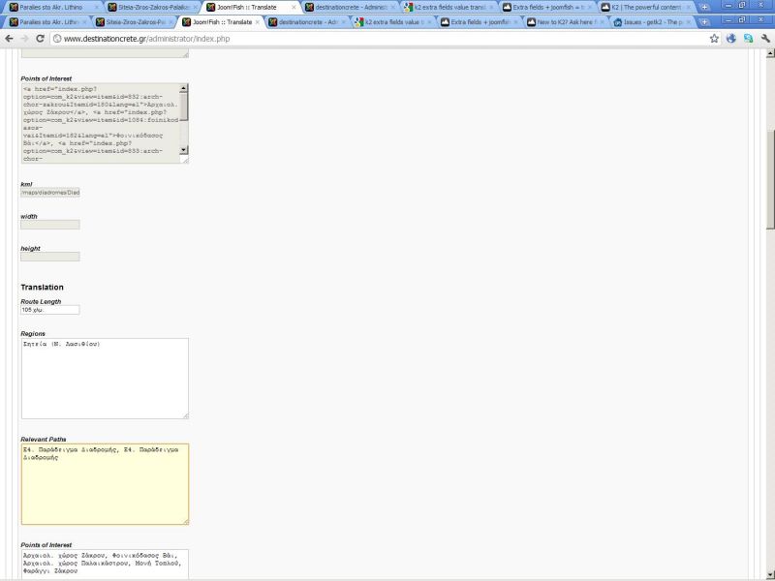Switch to 'Issues - getk2' tab
The image size is (775, 581).
coord(652,22)
